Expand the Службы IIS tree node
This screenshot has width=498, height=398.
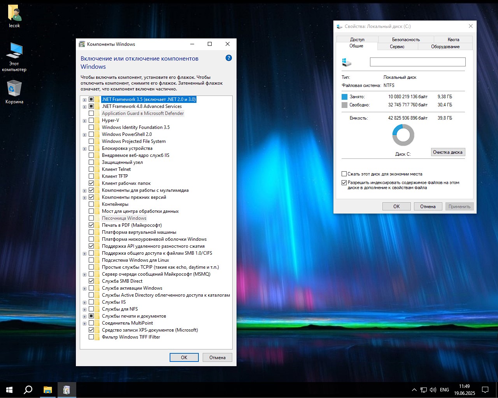[84, 302]
